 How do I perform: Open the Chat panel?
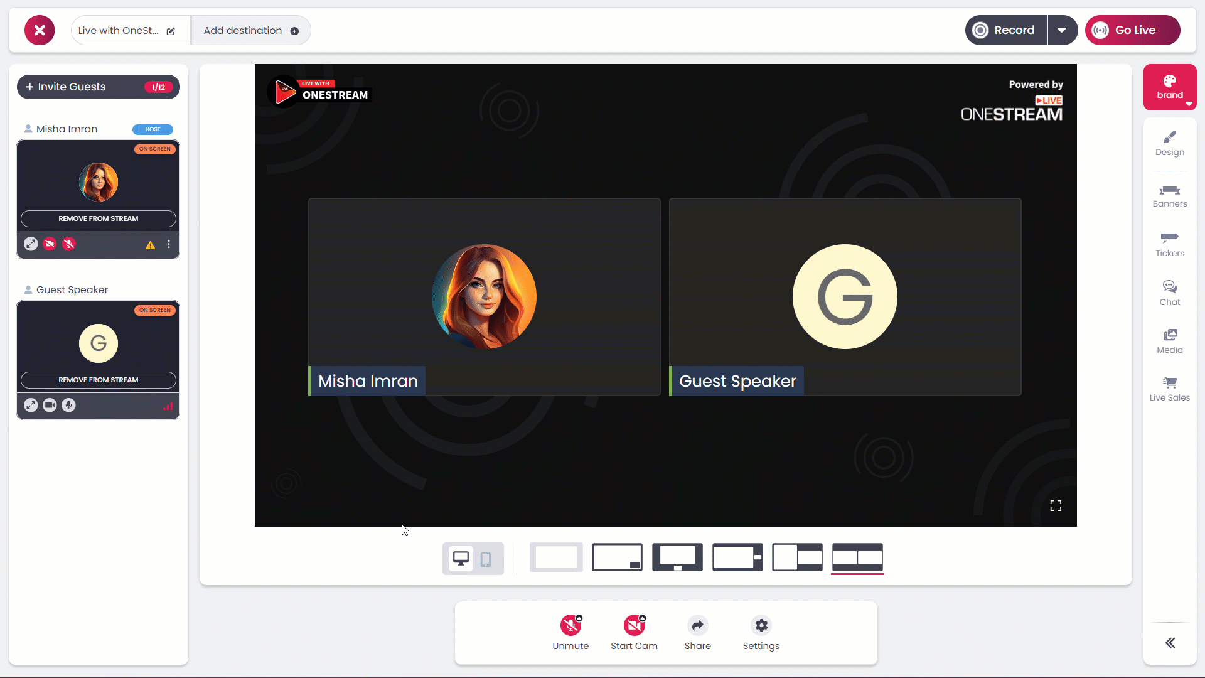(x=1169, y=293)
